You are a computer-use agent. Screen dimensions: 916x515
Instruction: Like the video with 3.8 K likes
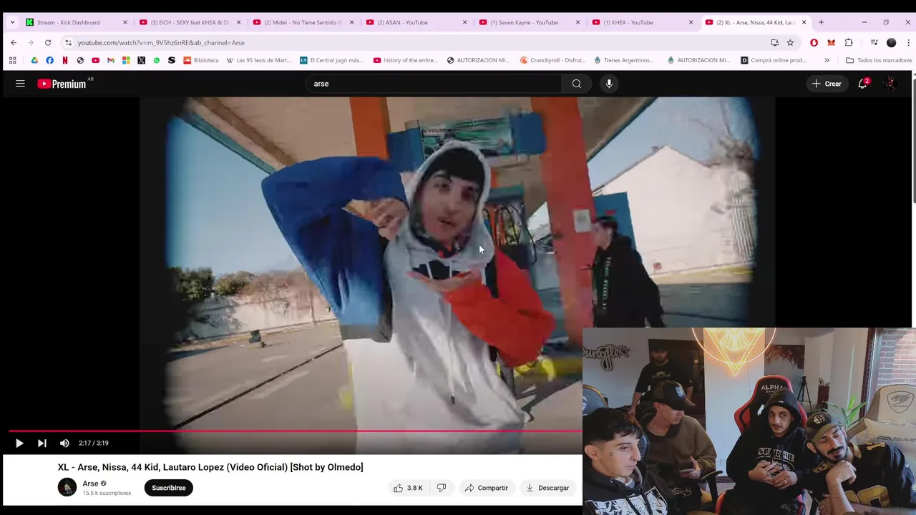407,488
